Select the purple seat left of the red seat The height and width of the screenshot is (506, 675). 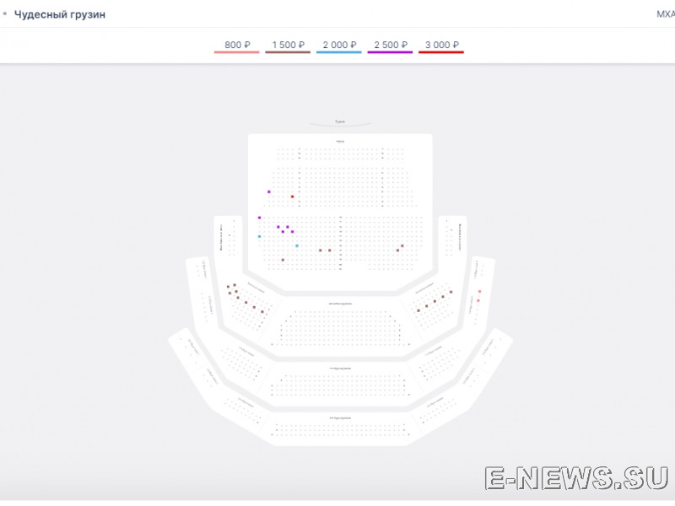coord(269,192)
